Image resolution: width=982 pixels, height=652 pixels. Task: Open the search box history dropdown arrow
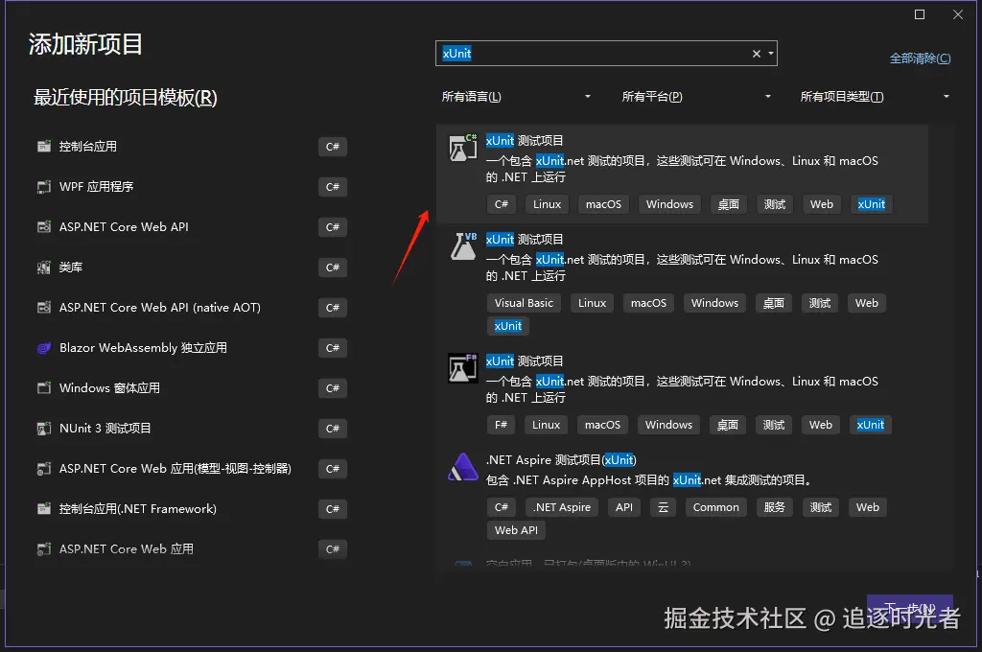pos(771,54)
